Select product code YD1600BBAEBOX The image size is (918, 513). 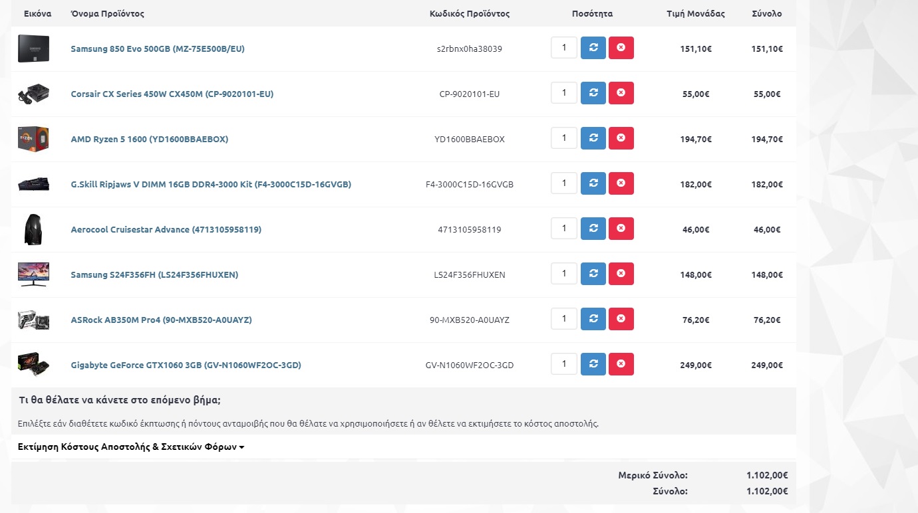click(470, 139)
